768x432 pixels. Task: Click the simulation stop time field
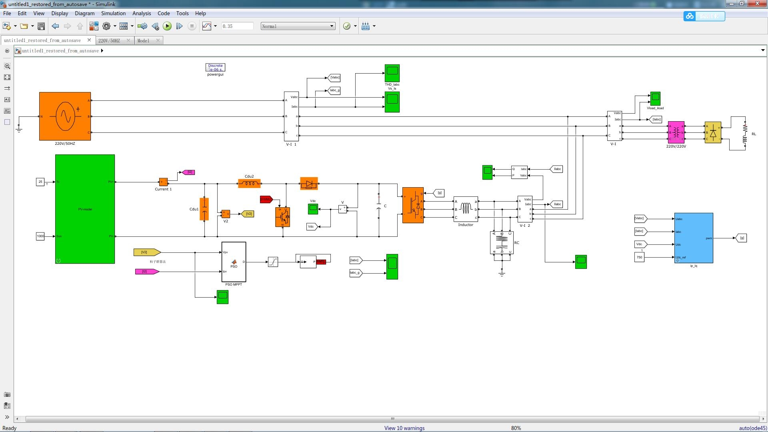(x=237, y=26)
